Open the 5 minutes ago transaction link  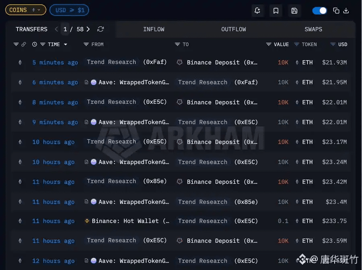point(55,63)
